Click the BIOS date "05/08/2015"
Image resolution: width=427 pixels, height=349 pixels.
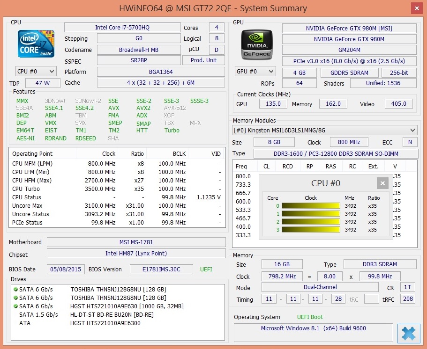(66, 269)
